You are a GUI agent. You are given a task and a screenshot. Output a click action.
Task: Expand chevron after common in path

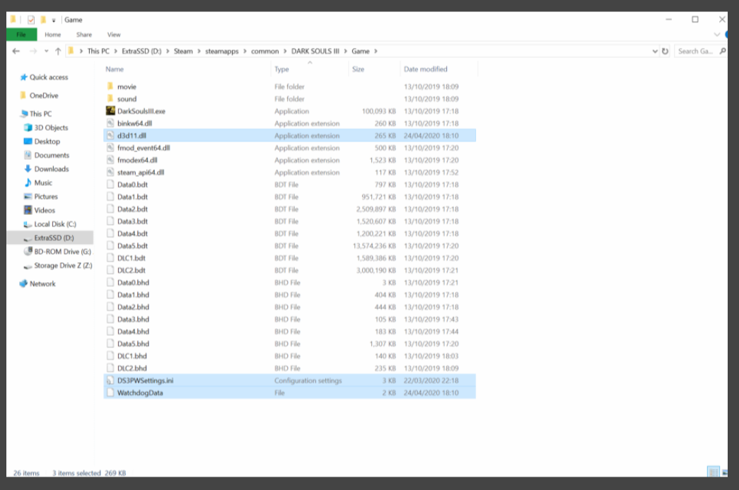pyautogui.click(x=285, y=51)
